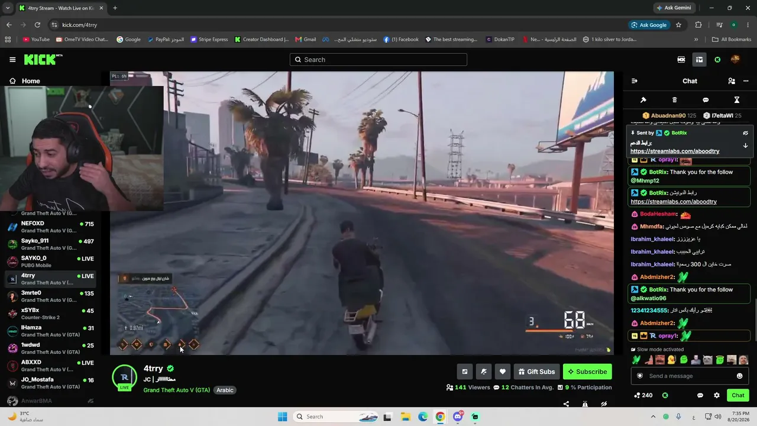Click the 240 channel points counter
Image resolution: width=757 pixels, height=426 pixels.
(643, 395)
